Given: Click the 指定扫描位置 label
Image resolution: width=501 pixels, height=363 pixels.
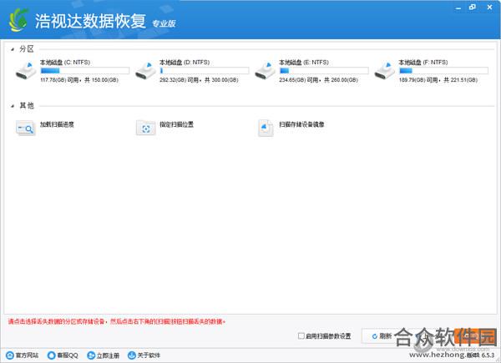Looking at the screenshot, I should [177, 124].
